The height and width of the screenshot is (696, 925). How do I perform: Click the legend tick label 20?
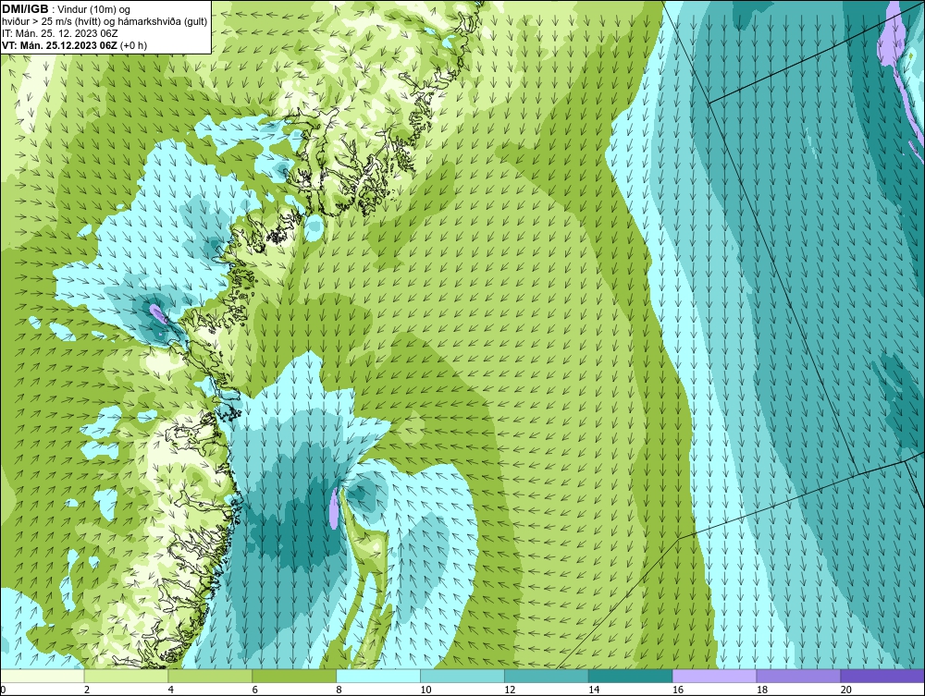[x=846, y=690]
